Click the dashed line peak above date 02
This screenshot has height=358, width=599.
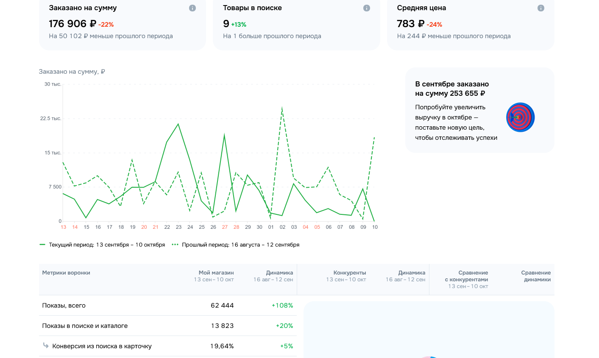282,109
